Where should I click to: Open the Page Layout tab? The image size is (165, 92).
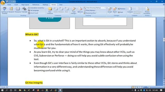(25, 5)
